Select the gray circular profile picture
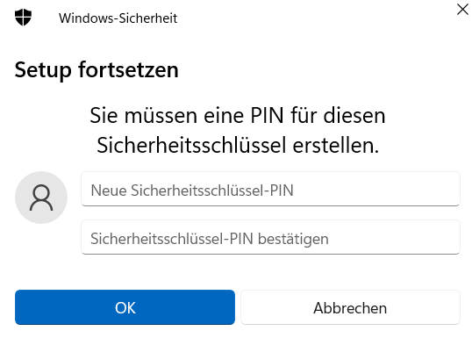This screenshot has width=472, height=338. click(41, 198)
